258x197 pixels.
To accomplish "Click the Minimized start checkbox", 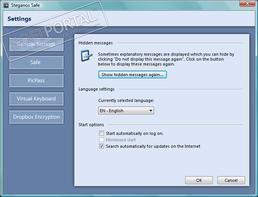I will click(101, 140).
